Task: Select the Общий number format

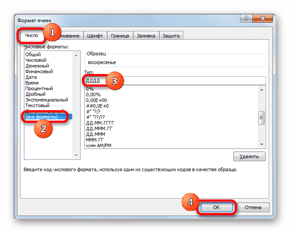Action: pyautogui.click(x=33, y=54)
